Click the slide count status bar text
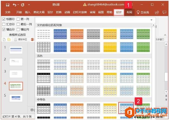 (17, 116)
